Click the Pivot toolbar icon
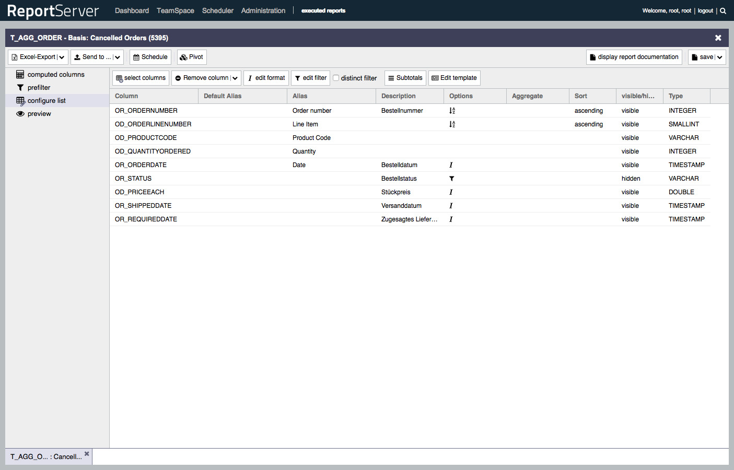Viewport: 734px width, 470px height. 183,57
